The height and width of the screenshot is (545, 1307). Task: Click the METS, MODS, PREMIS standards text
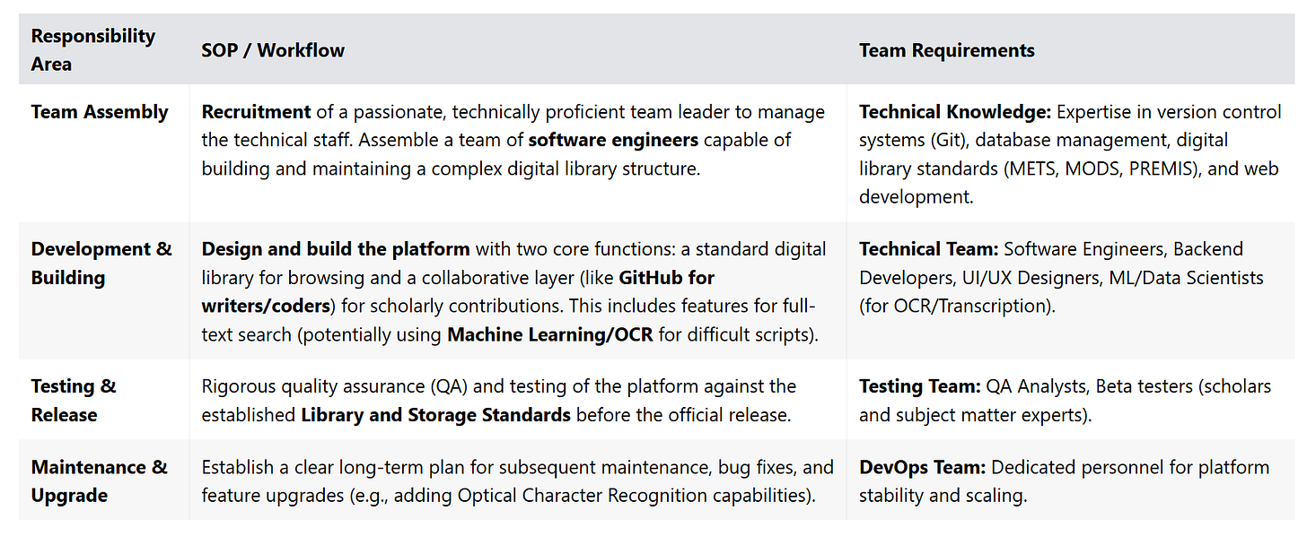coord(1082,169)
